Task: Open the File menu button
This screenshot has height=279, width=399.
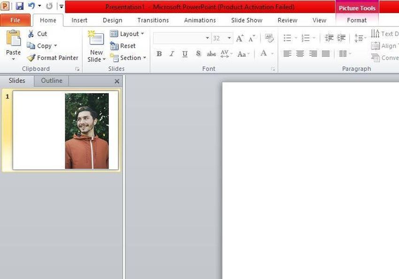Action: coord(15,20)
